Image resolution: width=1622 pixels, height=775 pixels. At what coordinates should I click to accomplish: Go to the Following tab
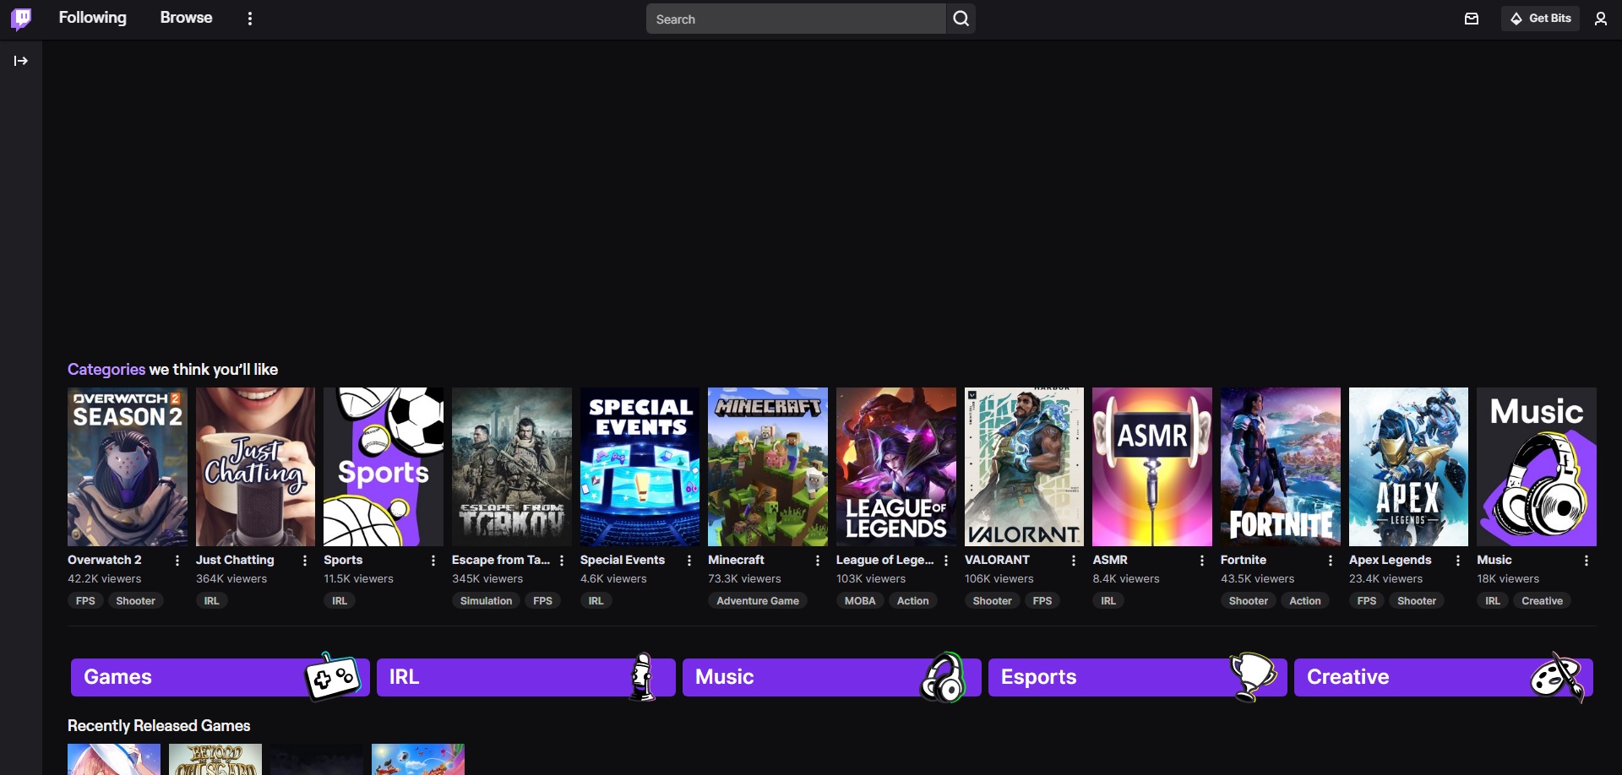tap(93, 18)
